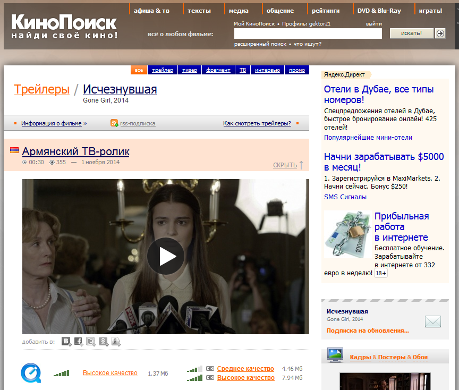
Task: Share to Odnoklassniki icon
Action: [104, 342]
